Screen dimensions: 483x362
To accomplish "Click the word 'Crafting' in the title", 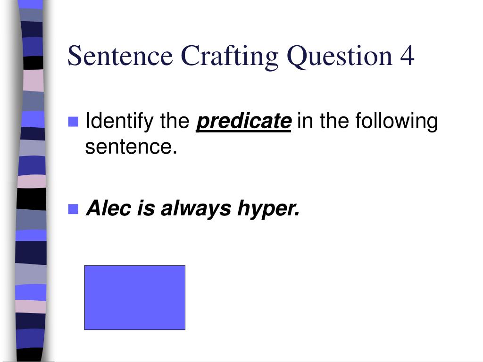I will point(230,57).
